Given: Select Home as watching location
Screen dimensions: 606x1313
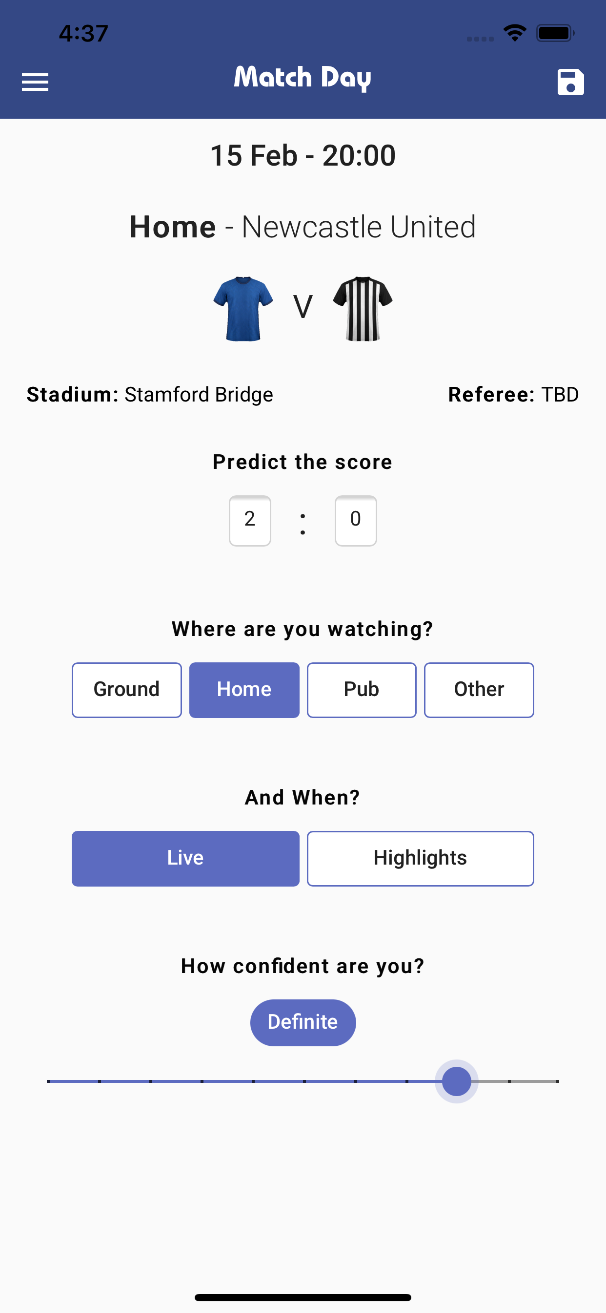Looking at the screenshot, I should coord(244,690).
